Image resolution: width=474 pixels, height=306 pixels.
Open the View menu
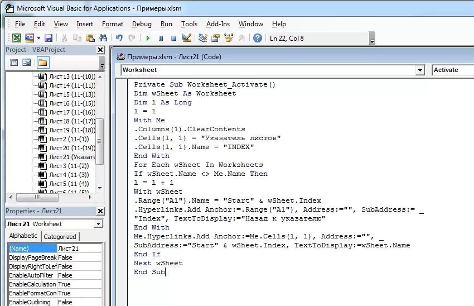coord(61,24)
